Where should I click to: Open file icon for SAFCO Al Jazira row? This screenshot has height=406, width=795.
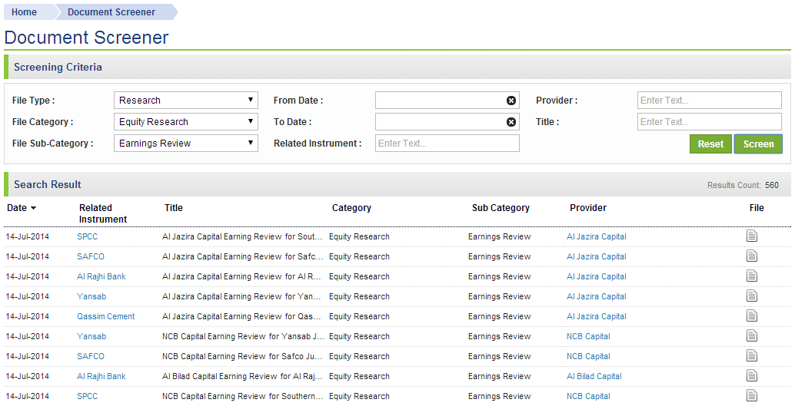click(751, 256)
